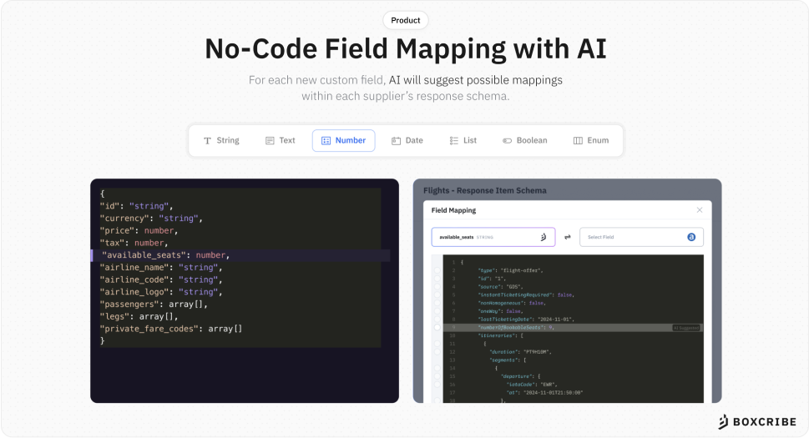The image size is (809, 438).
Task: Click the Boolean toggle icon
Action: (507, 141)
